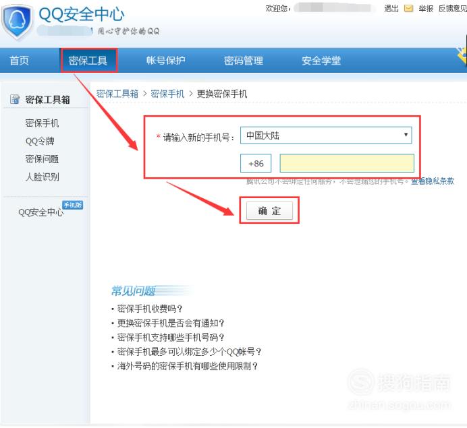Open FAQ 海外号码的密保手机有哪些使用限制？

188,366
